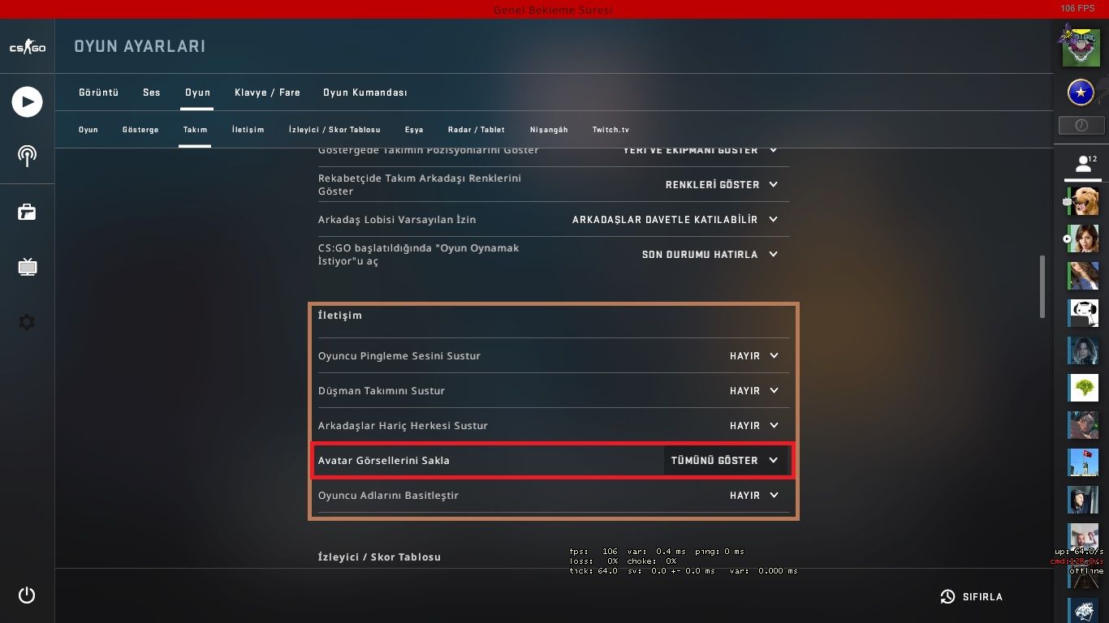Open your own profile avatar
This screenshot has width=1109, height=623.
pyautogui.click(x=1081, y=46)
